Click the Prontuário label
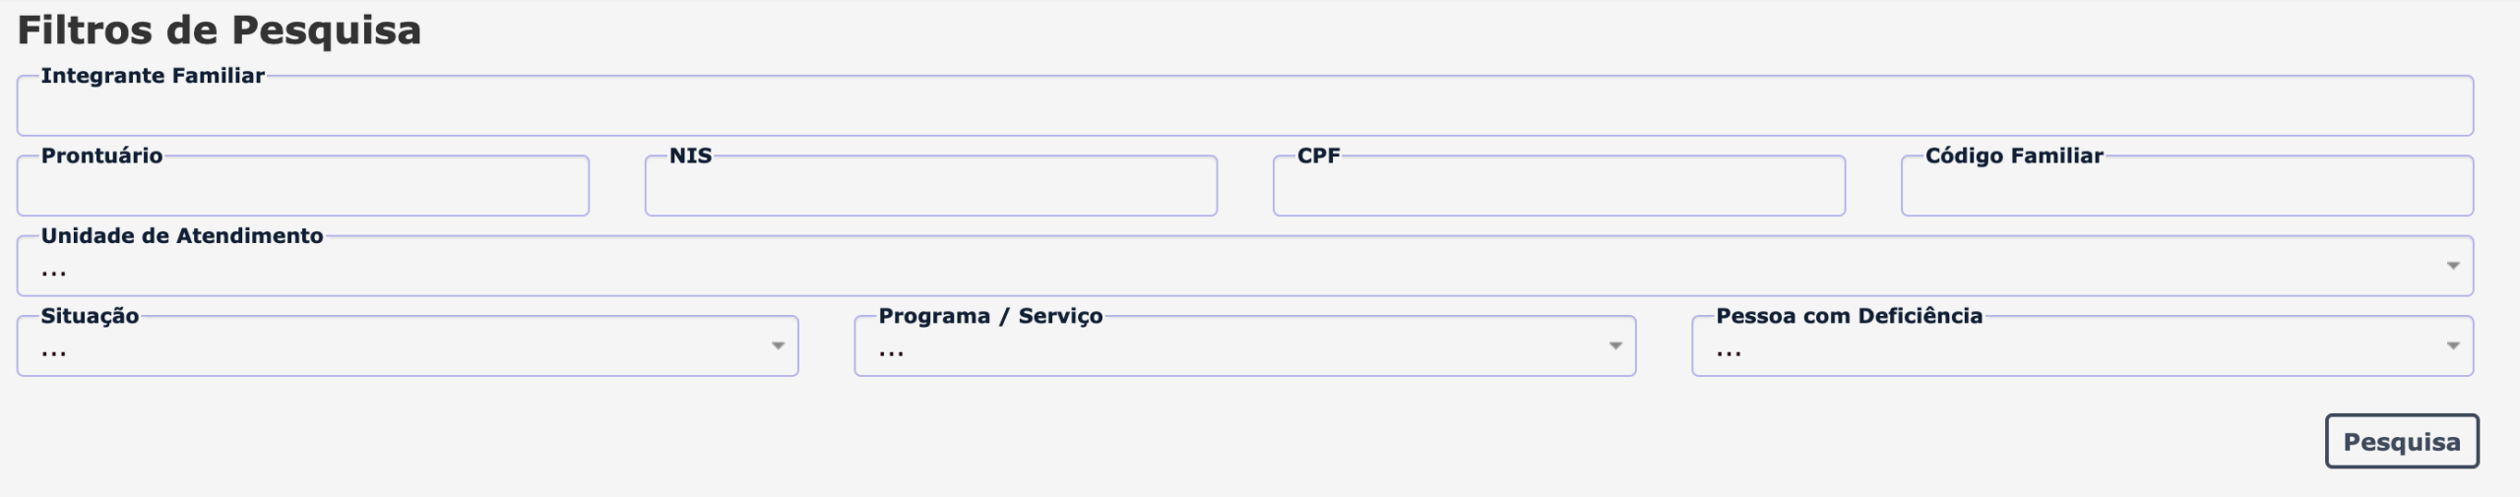Viewport: 2520px width, 497px height. pos(101,155)
